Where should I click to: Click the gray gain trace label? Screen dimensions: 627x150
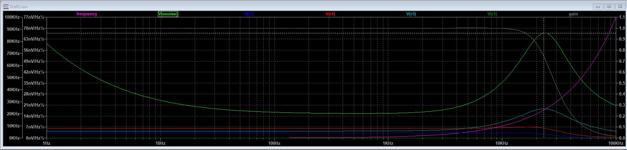[x=573, y=14]
